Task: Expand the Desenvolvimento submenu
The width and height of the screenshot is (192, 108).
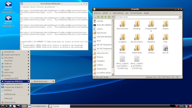Action: [x=15, y=55]
